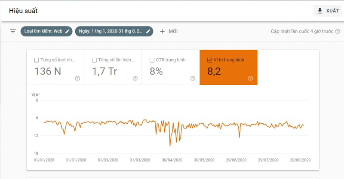This screenshot has height=179, width=344.
Task: Select the 1,7 Tr impressions card
Action: click(x=113, y=67)
